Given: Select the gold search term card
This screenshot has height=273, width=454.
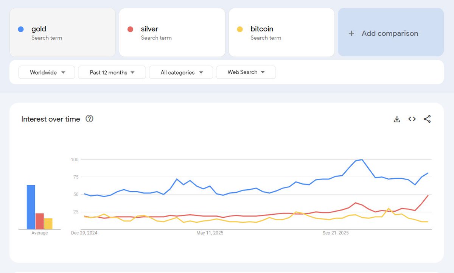Looking at the screenshot, I should (x=62, y=33).
